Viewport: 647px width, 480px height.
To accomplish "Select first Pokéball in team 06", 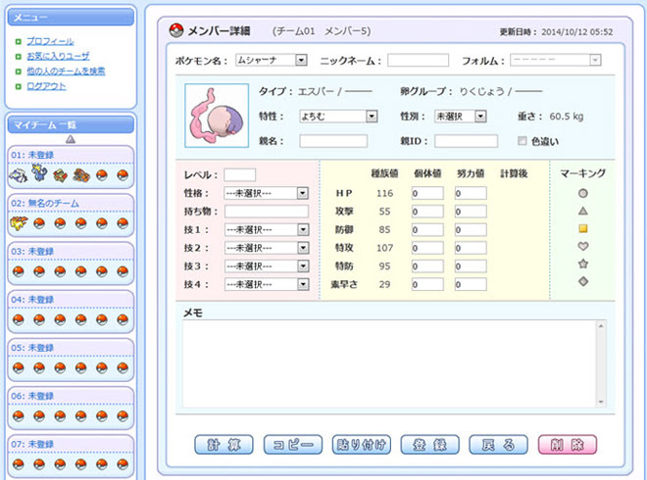I will pyautogui.click(x=19, y=416).
